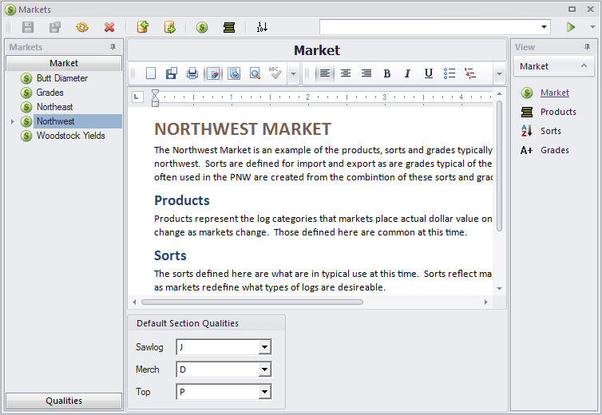The height and width of the screenshot is (415, 602).
Task: Click the blue Sorts heading in document
Action: [170, 255]
